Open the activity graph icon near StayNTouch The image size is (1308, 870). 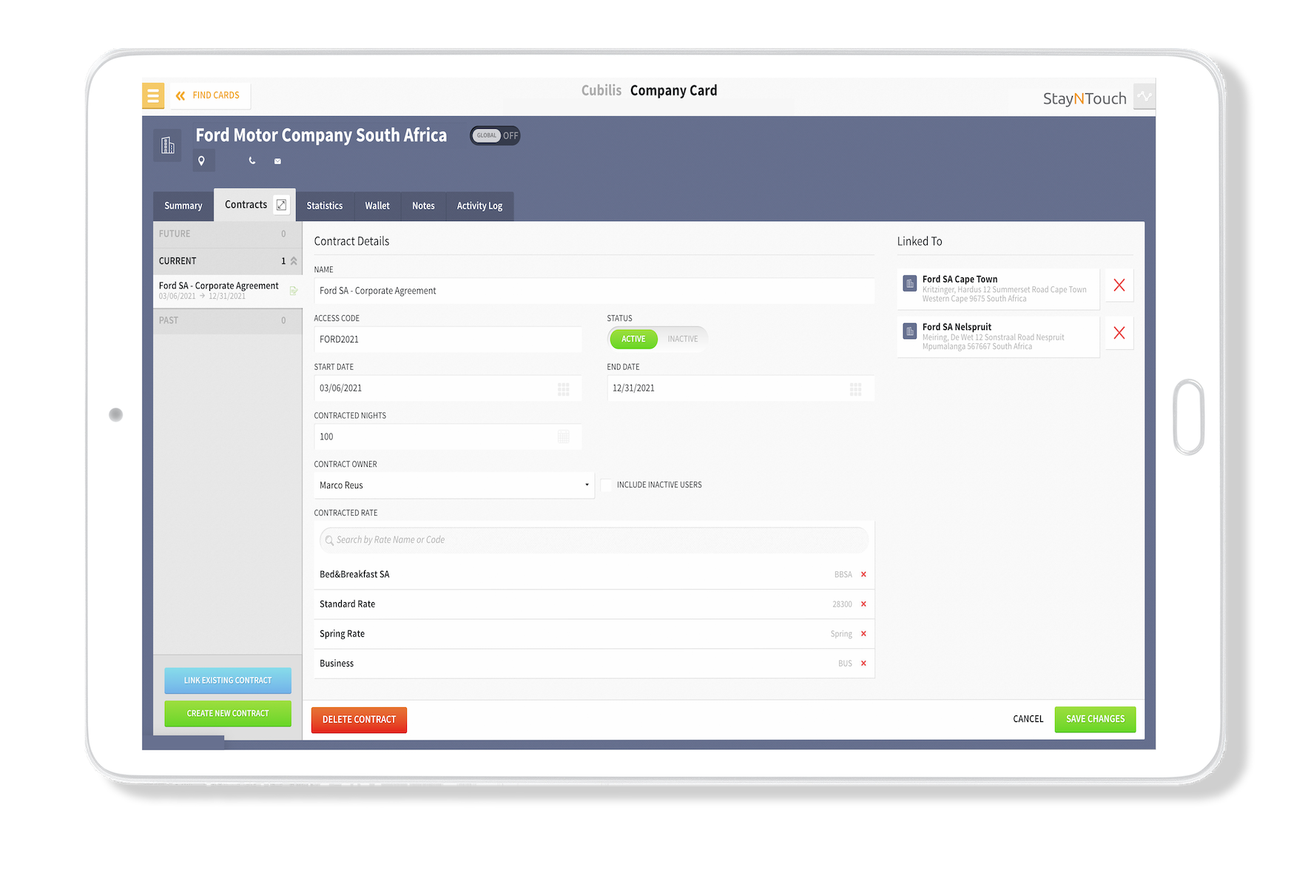point(1144,96)
